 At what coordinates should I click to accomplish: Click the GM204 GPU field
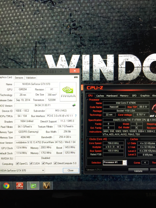(23, 89)
